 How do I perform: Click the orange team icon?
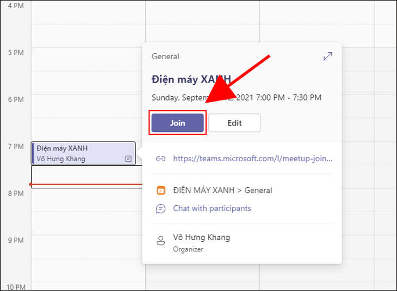[161, 191]
